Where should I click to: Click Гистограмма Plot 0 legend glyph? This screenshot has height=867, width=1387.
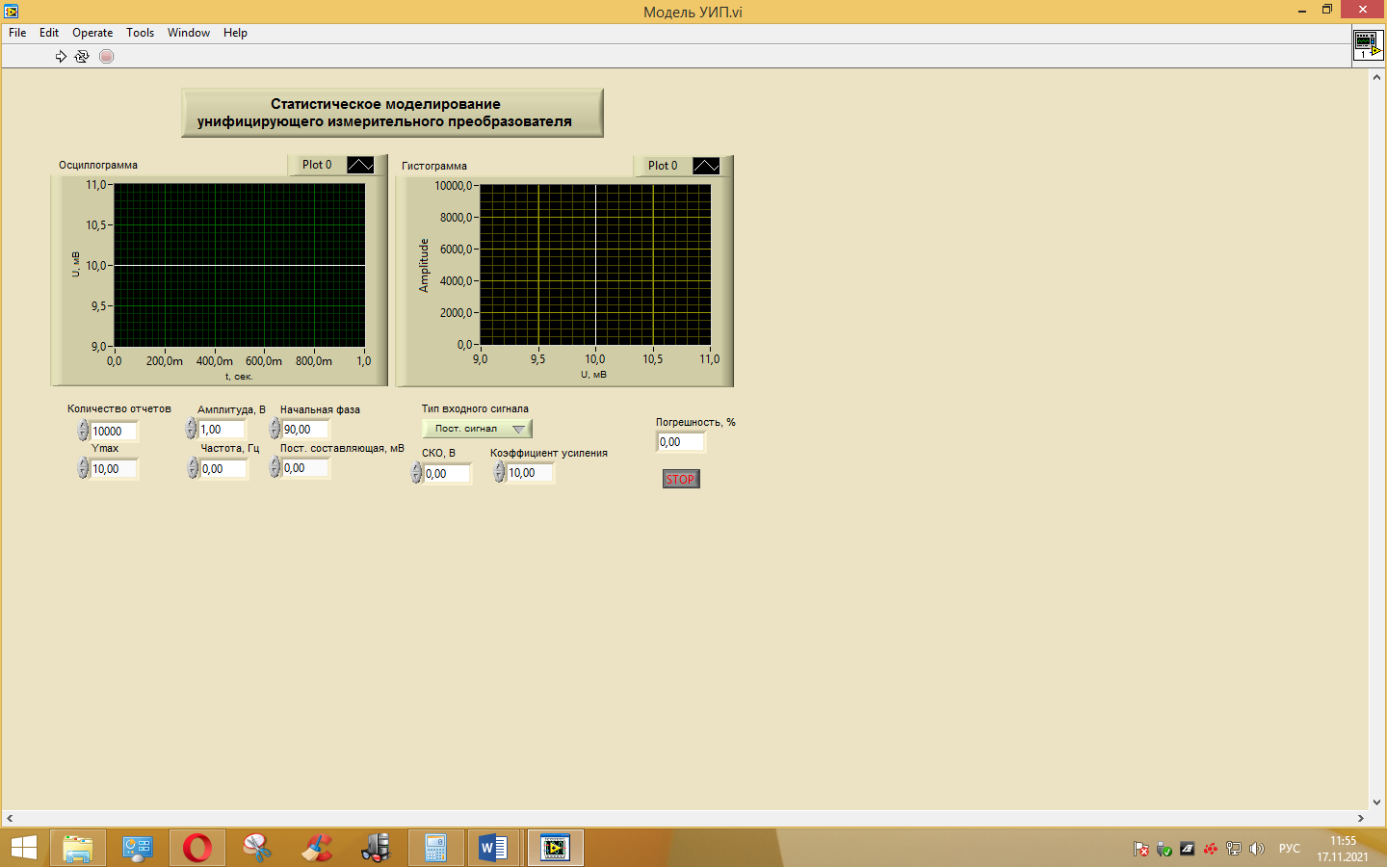click(x=706, y=166)
